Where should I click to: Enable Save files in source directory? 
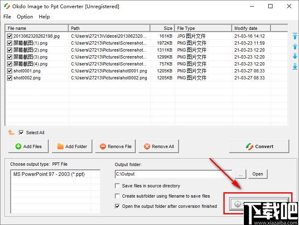pyautogui.click(x=117, y=186)
